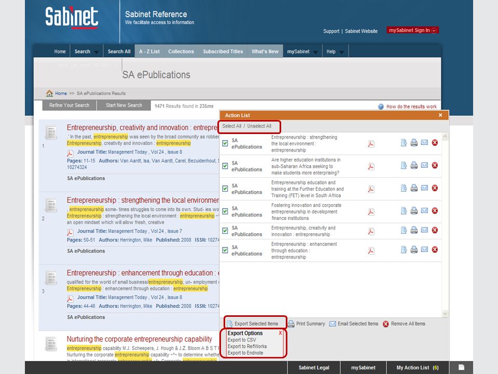Uncheck 'creativity and innovation' item checkbox
498x374 pixels.
(225, 231)
